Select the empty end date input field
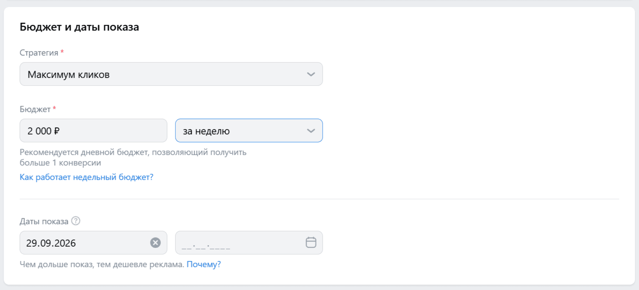 pyautogui.click(x=249, y=243)
